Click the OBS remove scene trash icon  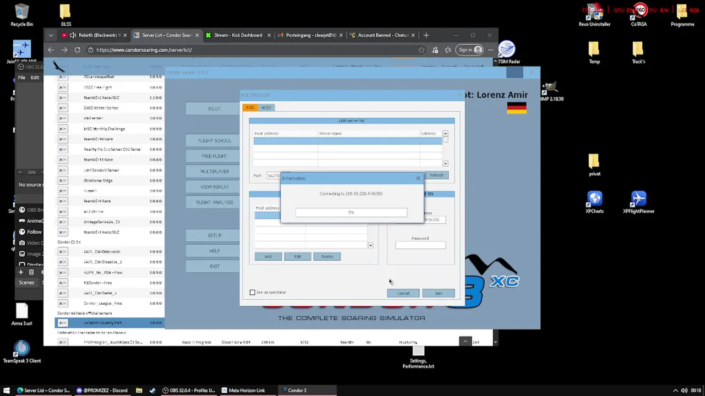pos(31,272)
